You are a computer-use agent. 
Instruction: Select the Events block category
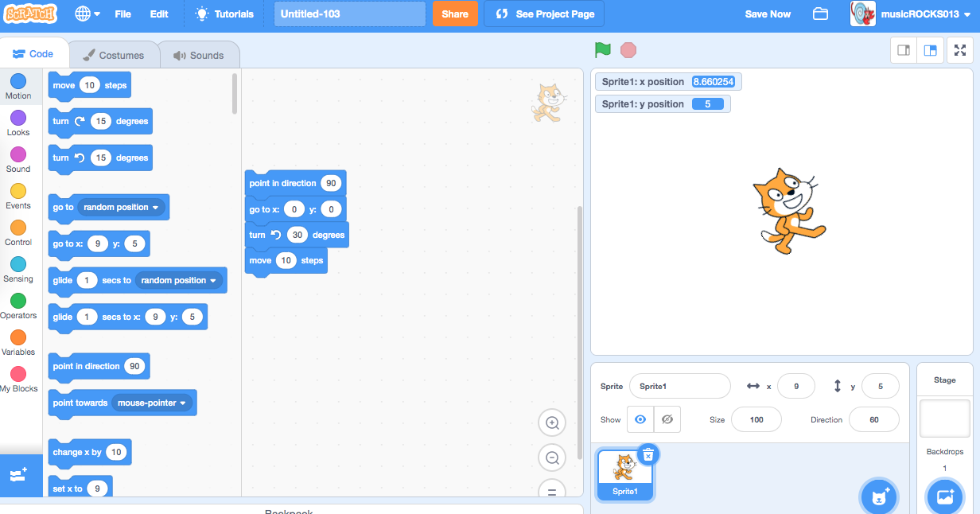point(18,197)
